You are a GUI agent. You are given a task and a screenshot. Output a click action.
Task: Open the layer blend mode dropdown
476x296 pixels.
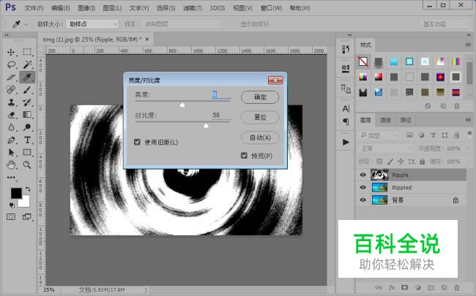coord(385,148)
